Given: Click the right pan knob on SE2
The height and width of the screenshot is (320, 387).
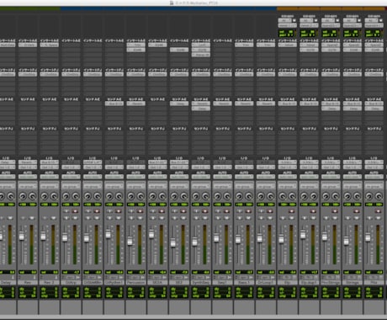Looking at the screenshot, I should (184, 196).
